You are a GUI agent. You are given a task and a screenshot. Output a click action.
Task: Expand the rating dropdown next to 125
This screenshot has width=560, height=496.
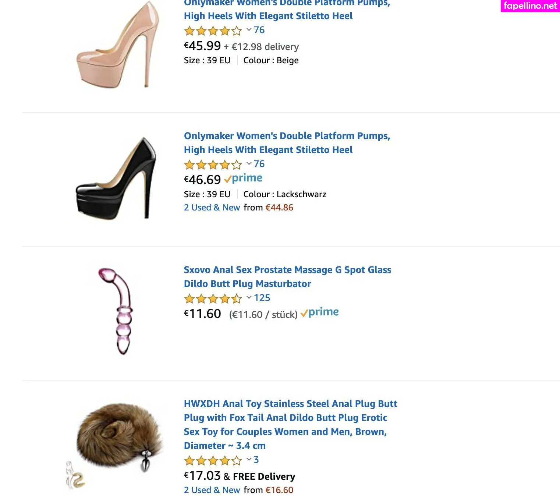click(x=249, y=297)
